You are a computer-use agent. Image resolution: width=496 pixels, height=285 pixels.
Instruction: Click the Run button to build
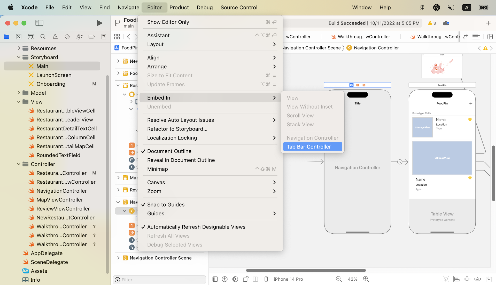coord(100,23)
